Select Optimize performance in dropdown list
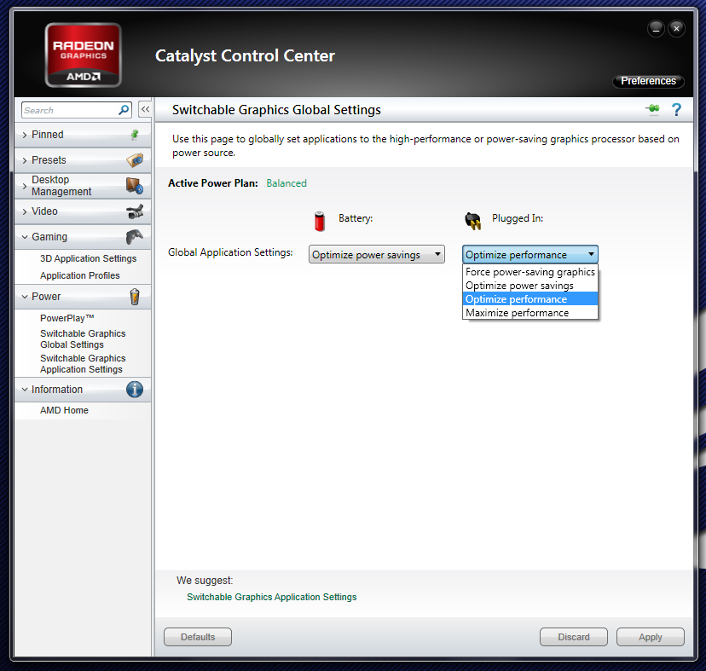The image size is (706, 671). (x=530, y=299)
